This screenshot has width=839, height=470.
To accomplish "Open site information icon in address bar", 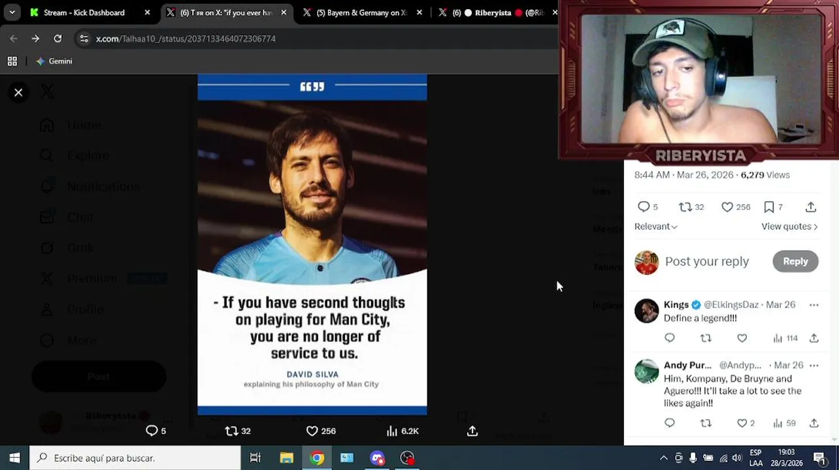I will click(x=84, y=39).
